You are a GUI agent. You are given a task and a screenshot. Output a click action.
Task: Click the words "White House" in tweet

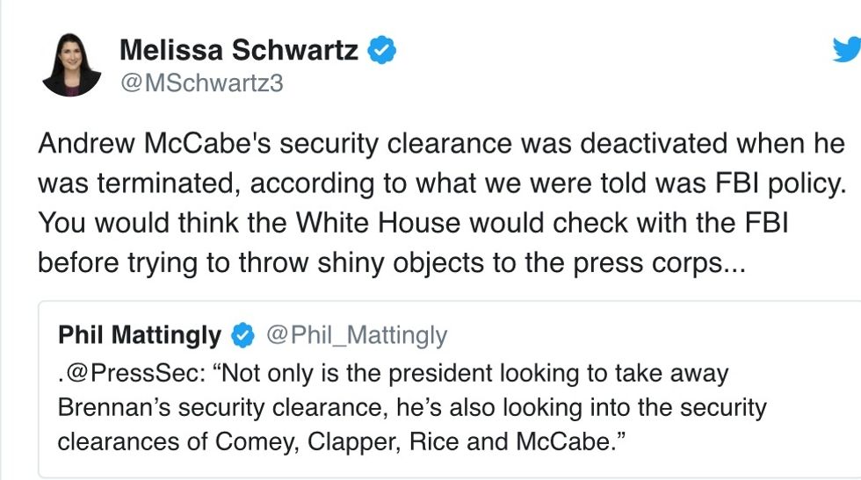point(380,223)
